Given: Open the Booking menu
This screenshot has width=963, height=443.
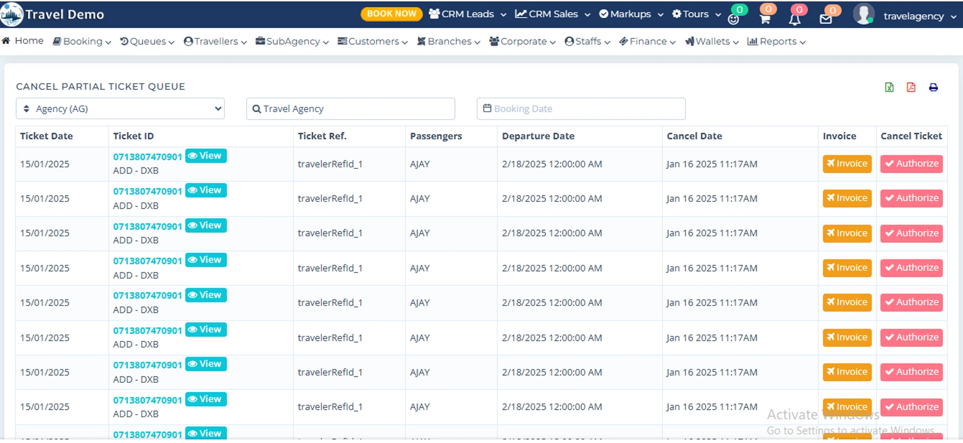Looking at the screenshot, I should 82,42.
